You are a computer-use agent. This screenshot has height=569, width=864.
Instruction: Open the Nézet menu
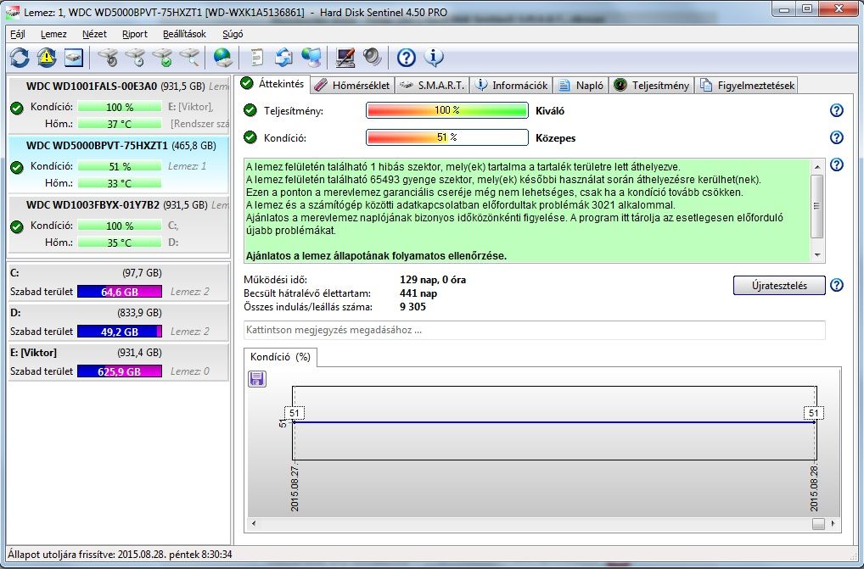coord(94,34)
